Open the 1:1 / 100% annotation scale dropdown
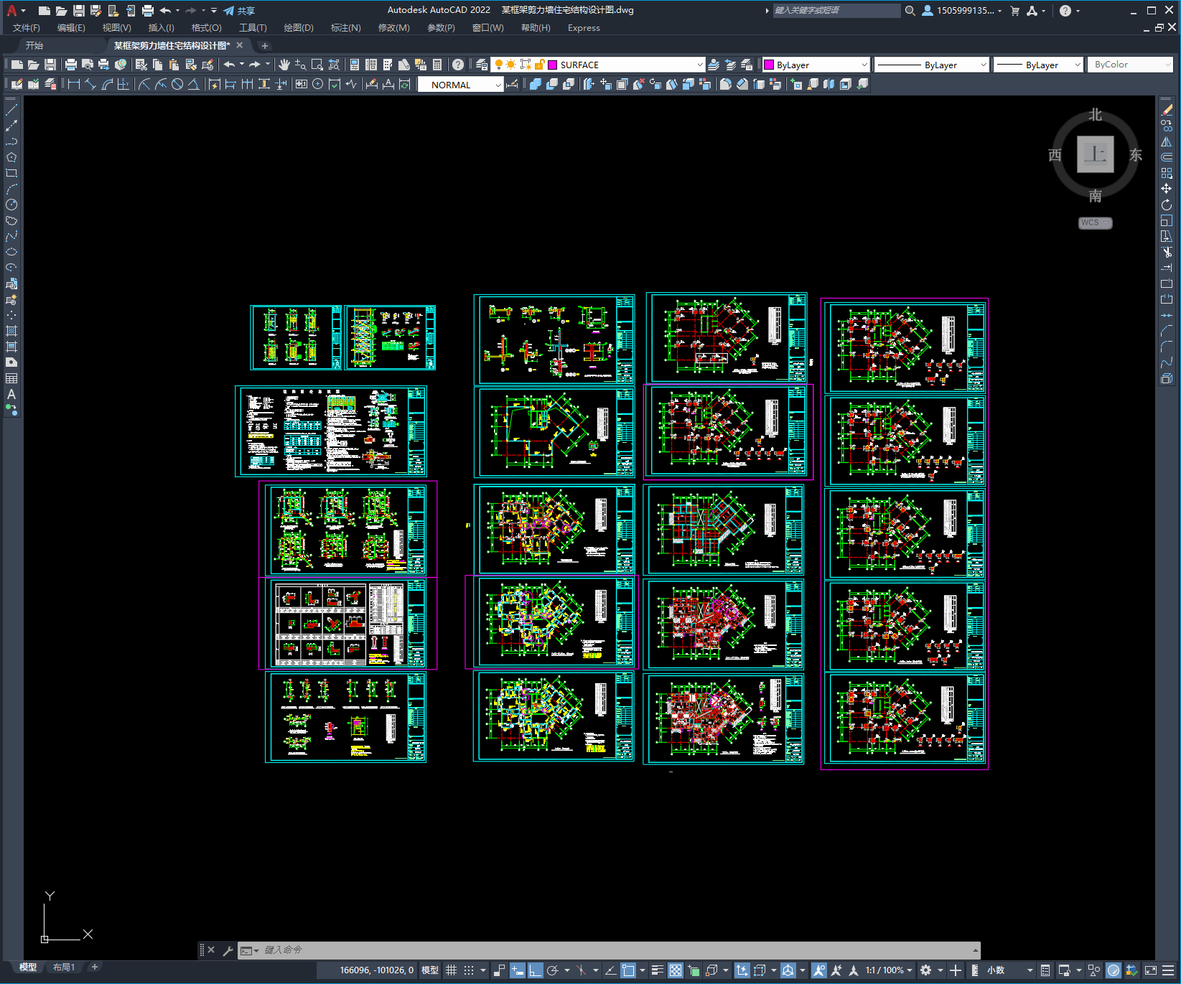This screenshot has height=984, width=1181. click(888, 970)
